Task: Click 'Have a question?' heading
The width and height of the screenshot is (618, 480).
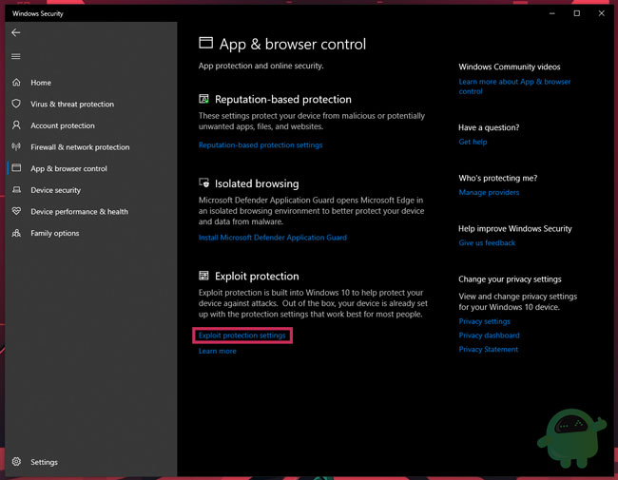Action: click(489, 127)
